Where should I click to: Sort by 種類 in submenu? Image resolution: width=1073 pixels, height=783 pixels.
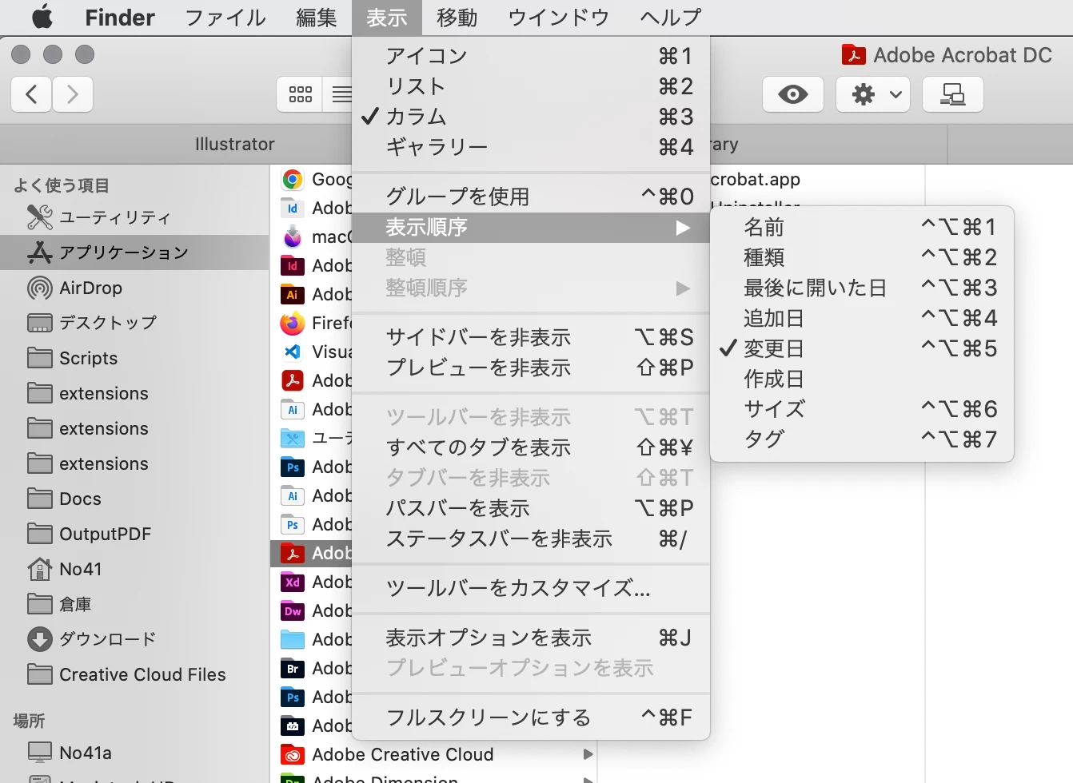tap(862, 257)
